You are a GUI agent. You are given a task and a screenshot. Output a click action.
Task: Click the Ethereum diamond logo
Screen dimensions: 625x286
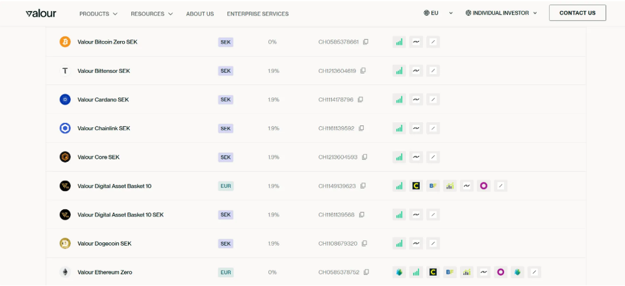tap(65, 272)
